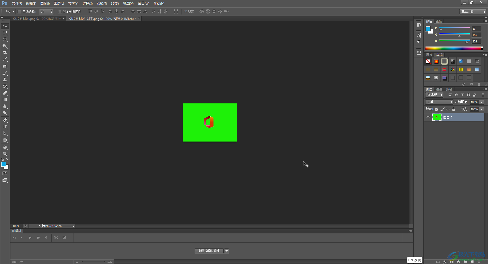
Task: Click the red gradient style swatch
Action: pyautogui.click(x=436, y=61)
